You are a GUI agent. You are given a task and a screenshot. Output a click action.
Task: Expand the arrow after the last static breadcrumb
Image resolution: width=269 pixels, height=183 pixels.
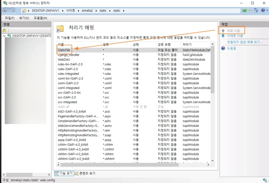click(123, 11)
